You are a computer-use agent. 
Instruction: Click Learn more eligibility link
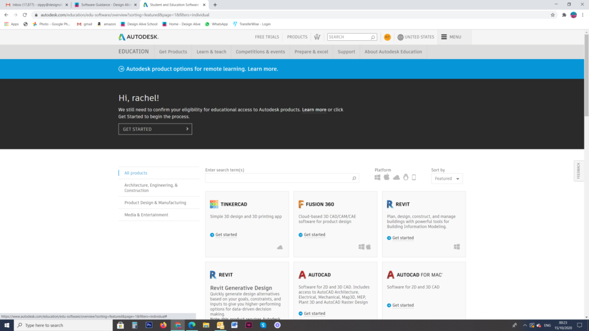tap(314, 110)
